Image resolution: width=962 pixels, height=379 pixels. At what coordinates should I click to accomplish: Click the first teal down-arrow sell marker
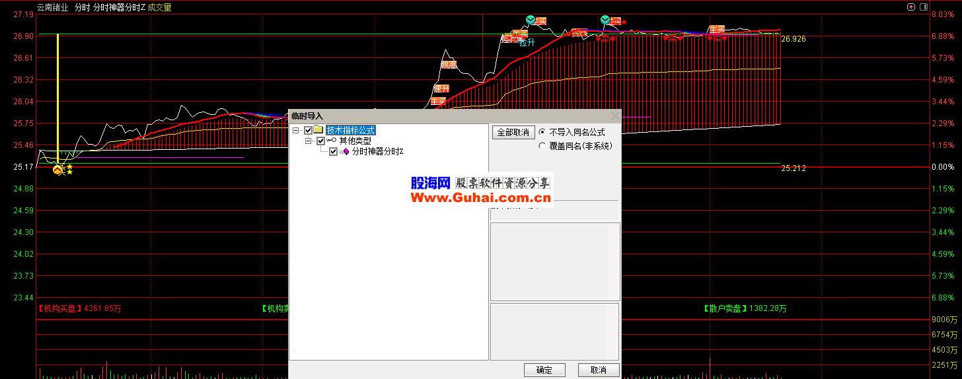coord(530,20)
